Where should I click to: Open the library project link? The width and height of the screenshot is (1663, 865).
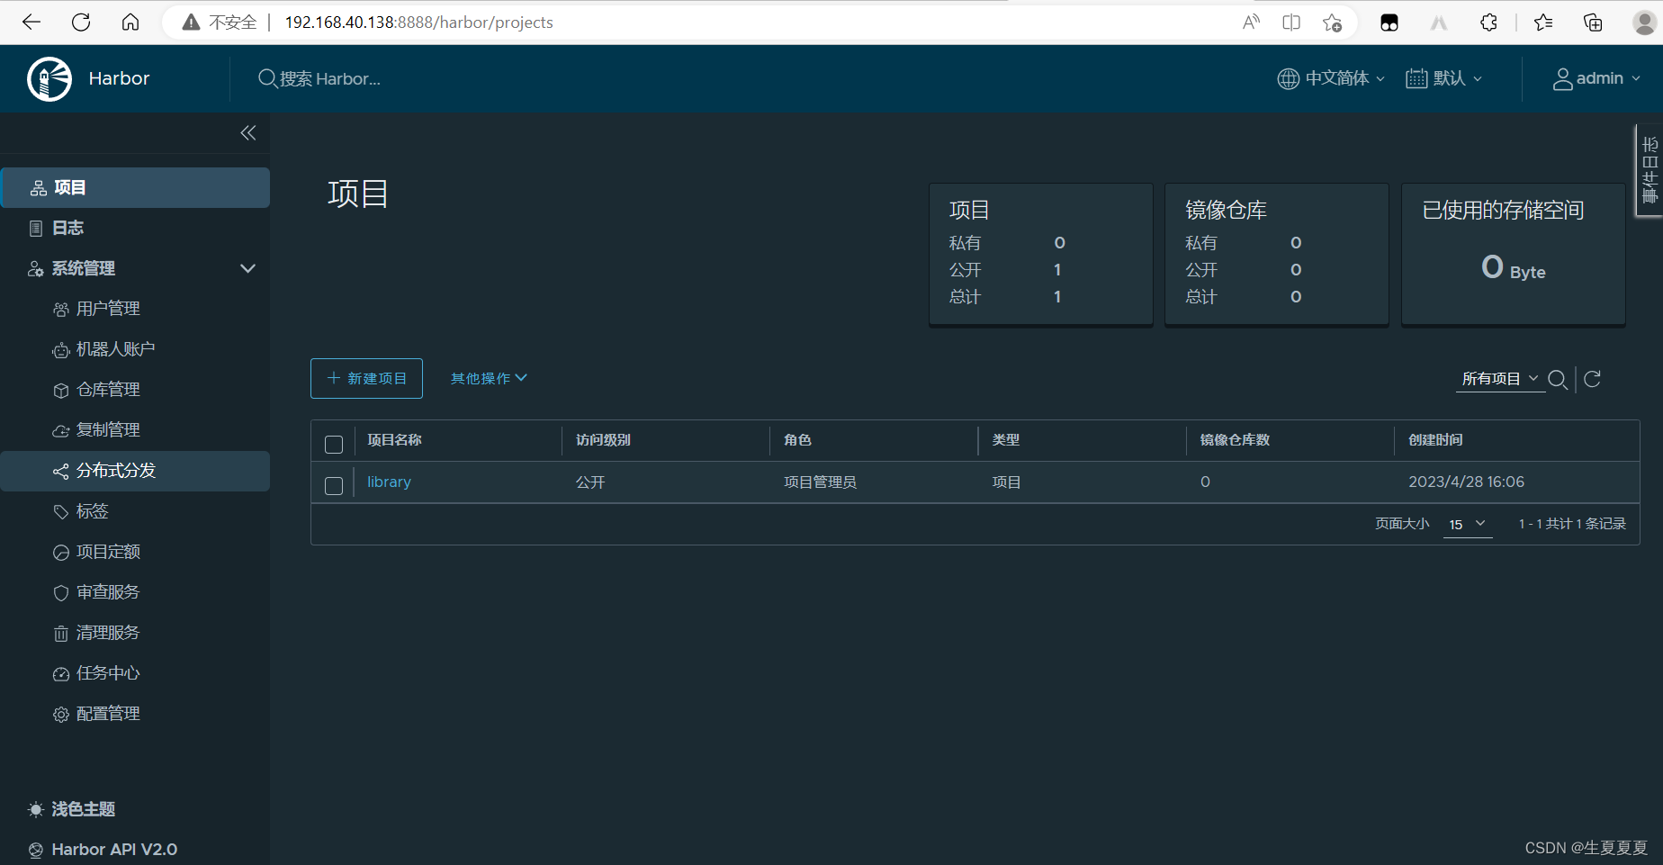coord(388,482)
